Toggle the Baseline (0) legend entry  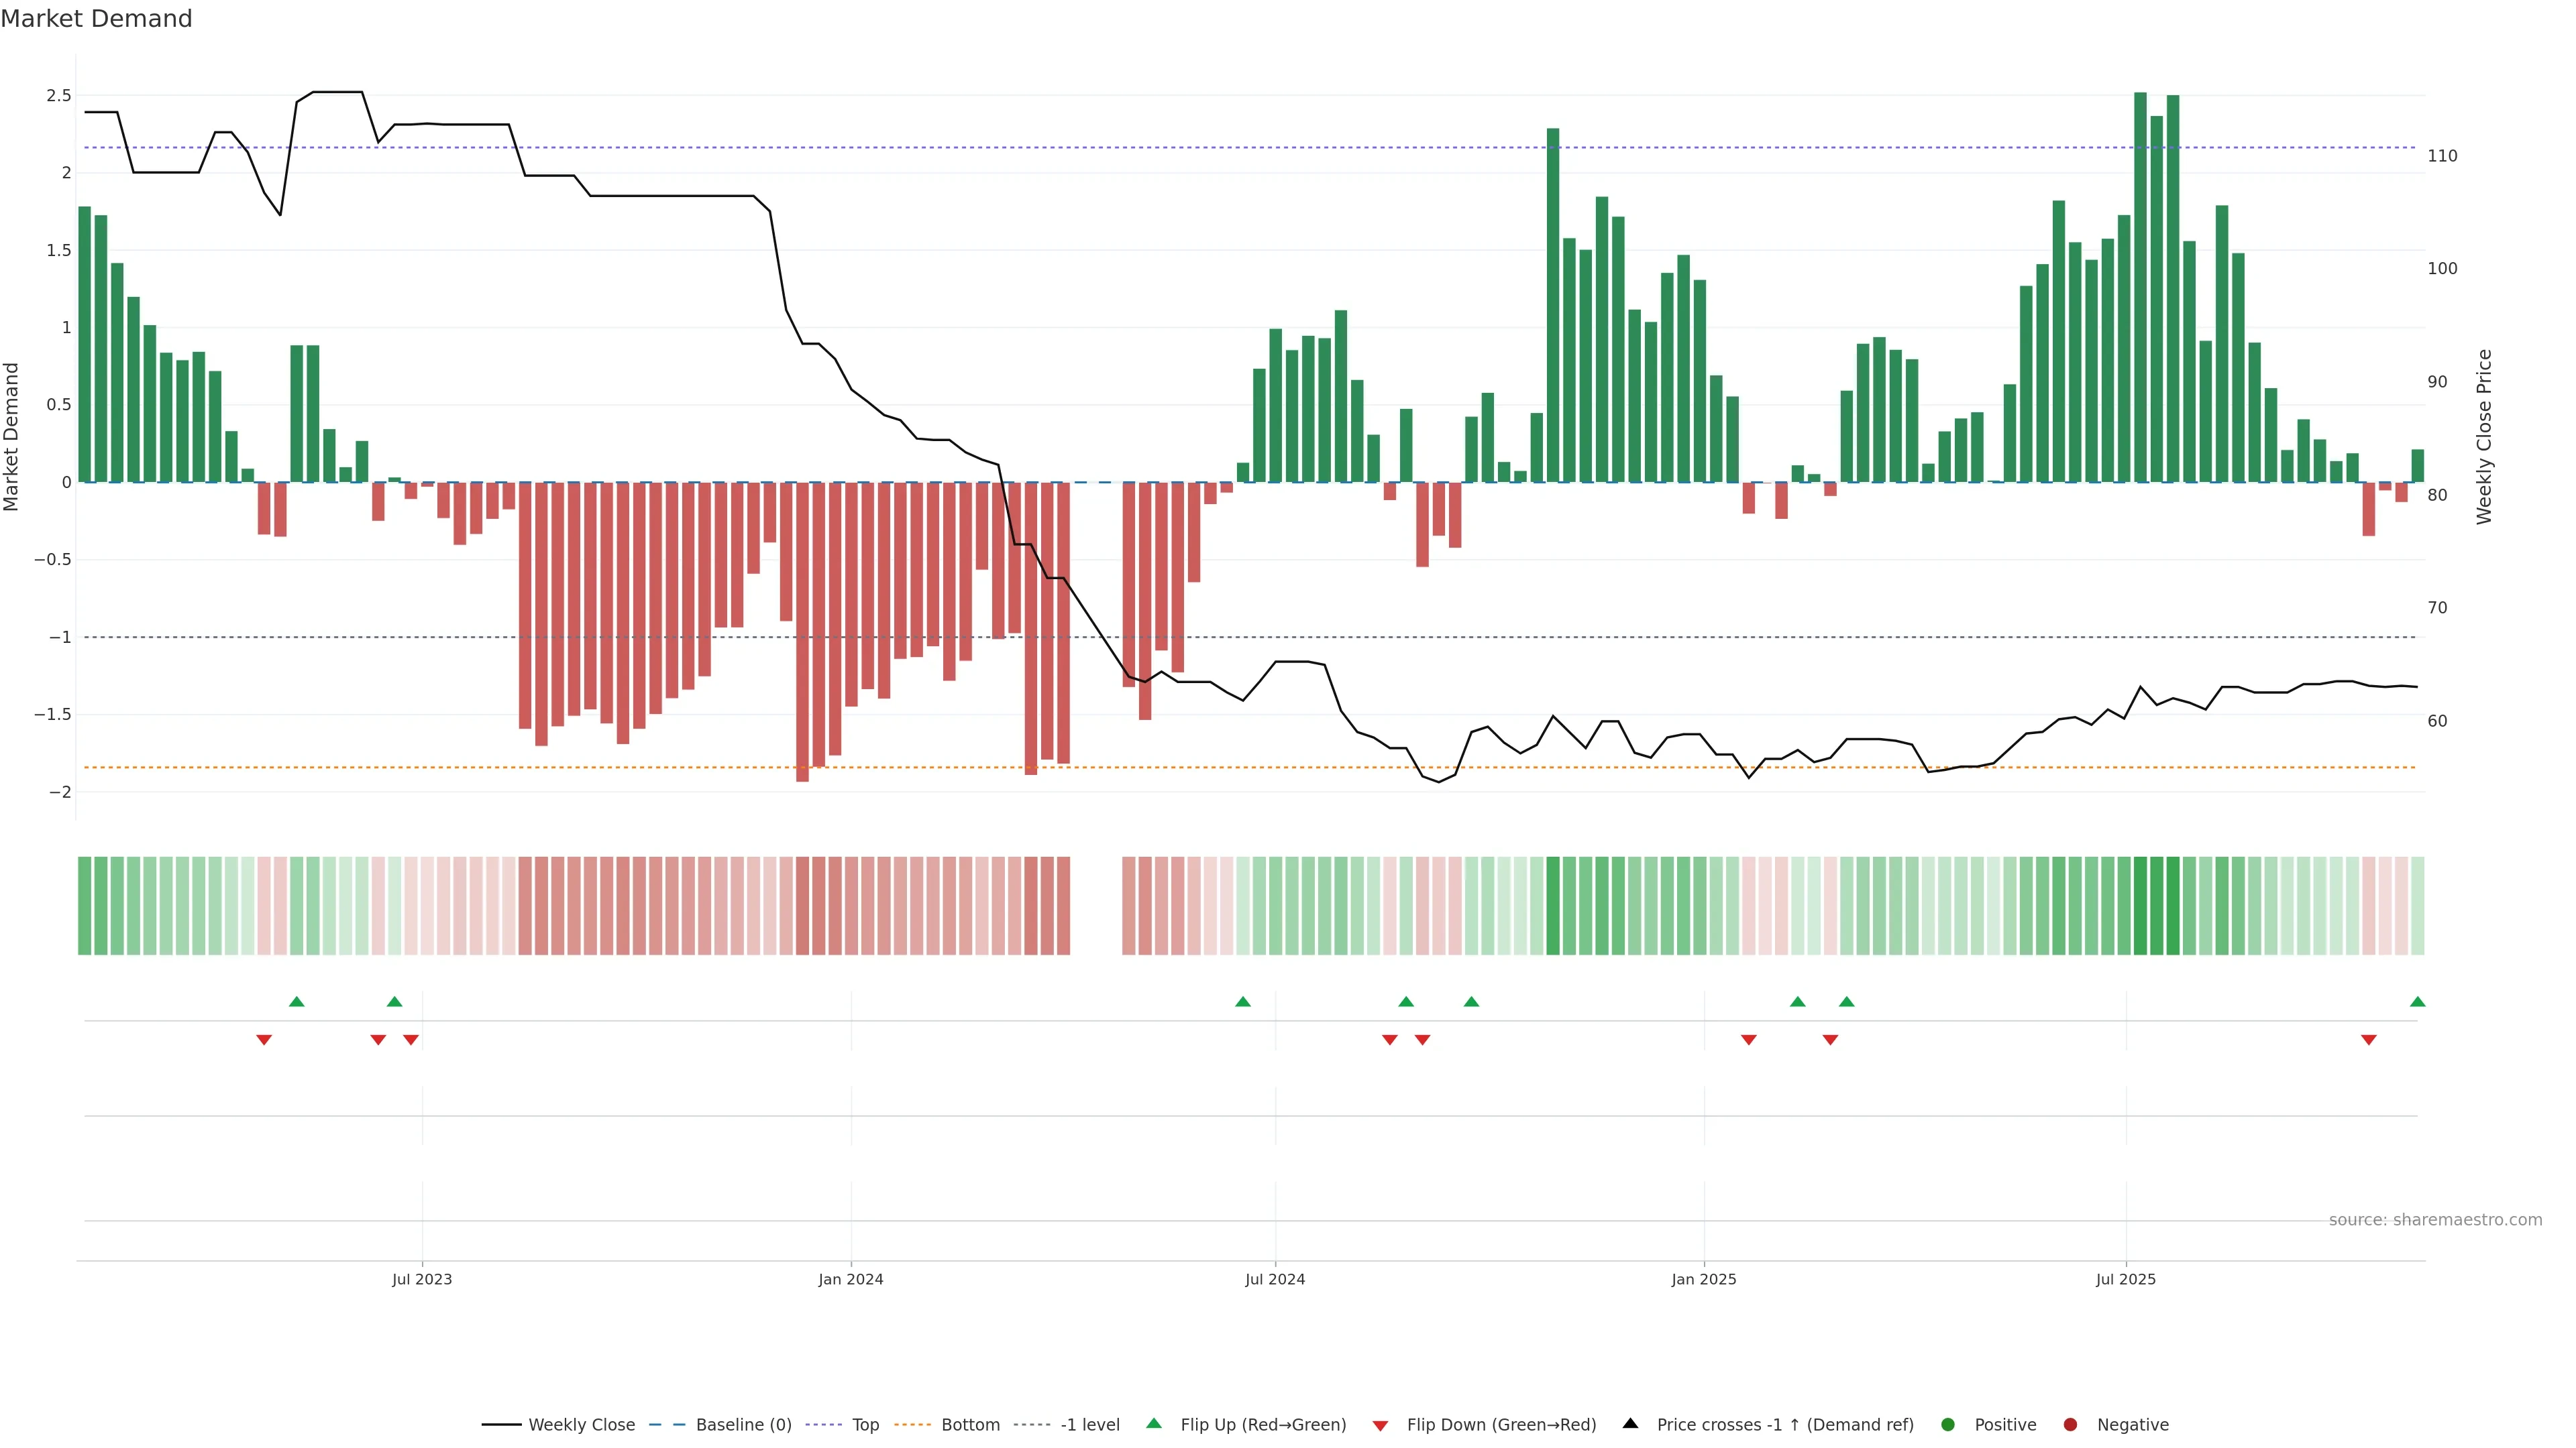743,1424
